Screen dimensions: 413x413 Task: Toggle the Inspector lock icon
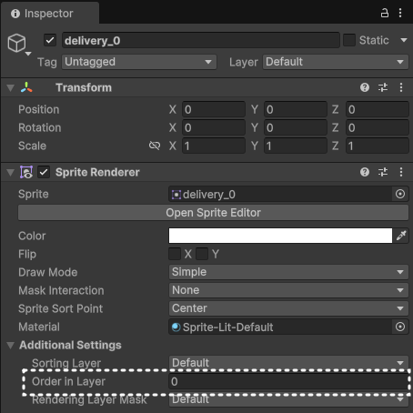tap(385, 13)
